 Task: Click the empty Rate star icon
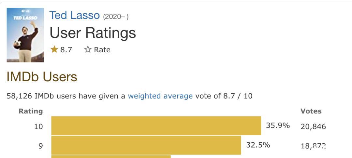click(x=88, y=49)
